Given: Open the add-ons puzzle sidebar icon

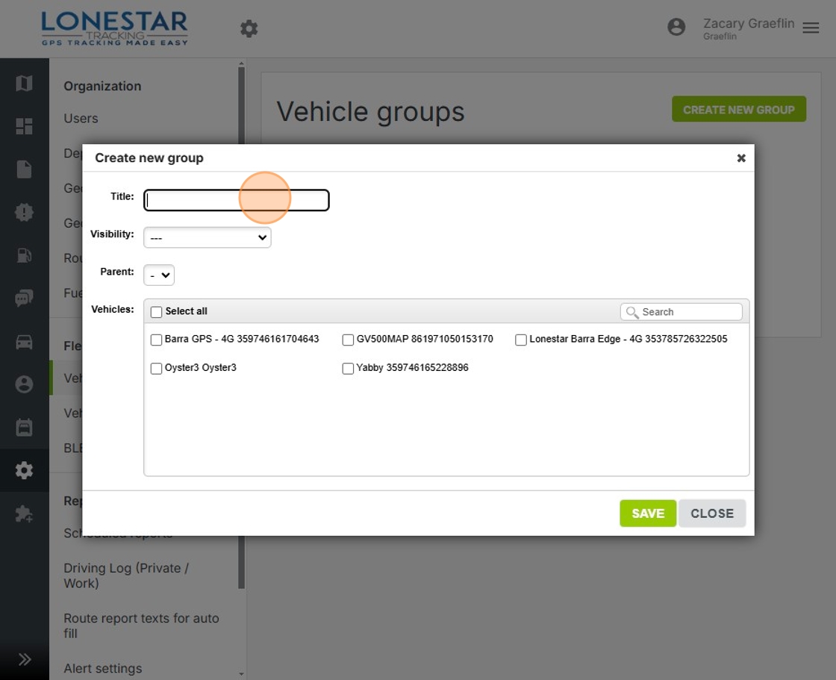Looking at the screenshot, I should tap(24, 514).
